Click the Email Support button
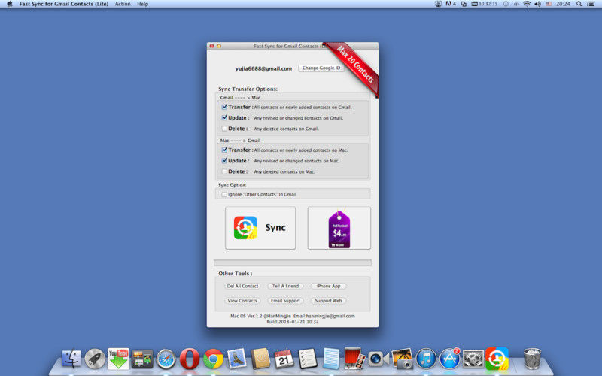 285,301
